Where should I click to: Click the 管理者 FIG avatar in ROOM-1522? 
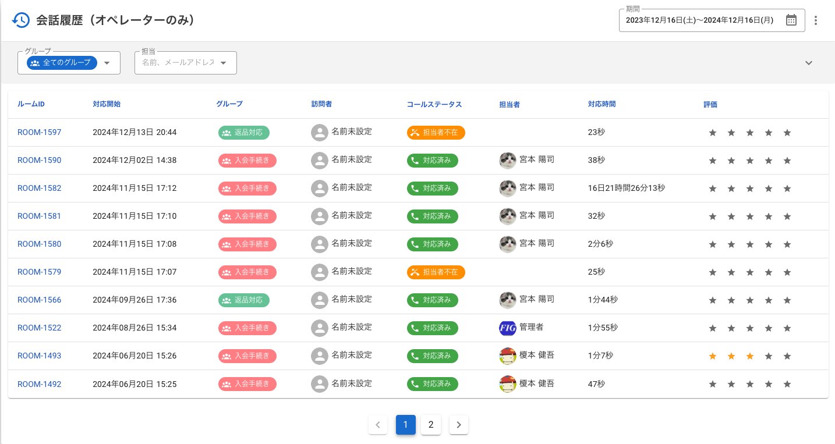[x=508, y=328]
